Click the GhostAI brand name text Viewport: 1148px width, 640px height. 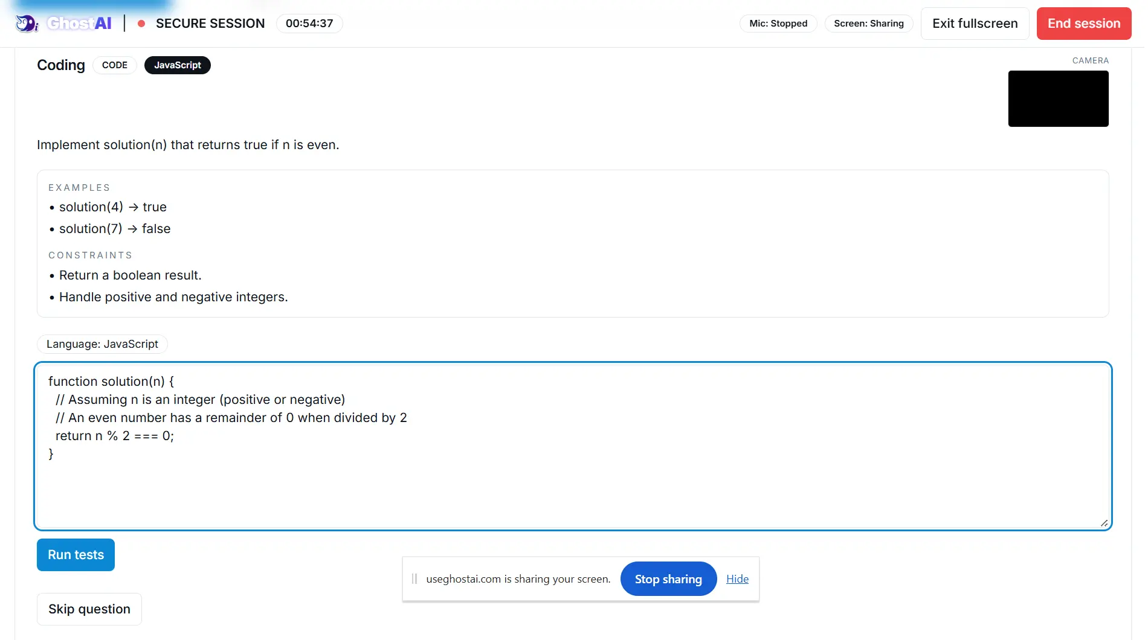tap(79, 24)
